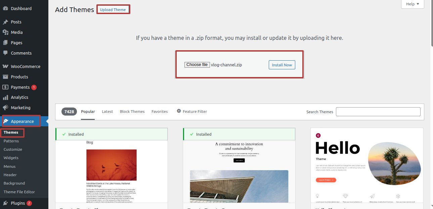Click the Plugins update count badge
The width and height of the screenshot is (433, 209).
(x=29, y=203)
